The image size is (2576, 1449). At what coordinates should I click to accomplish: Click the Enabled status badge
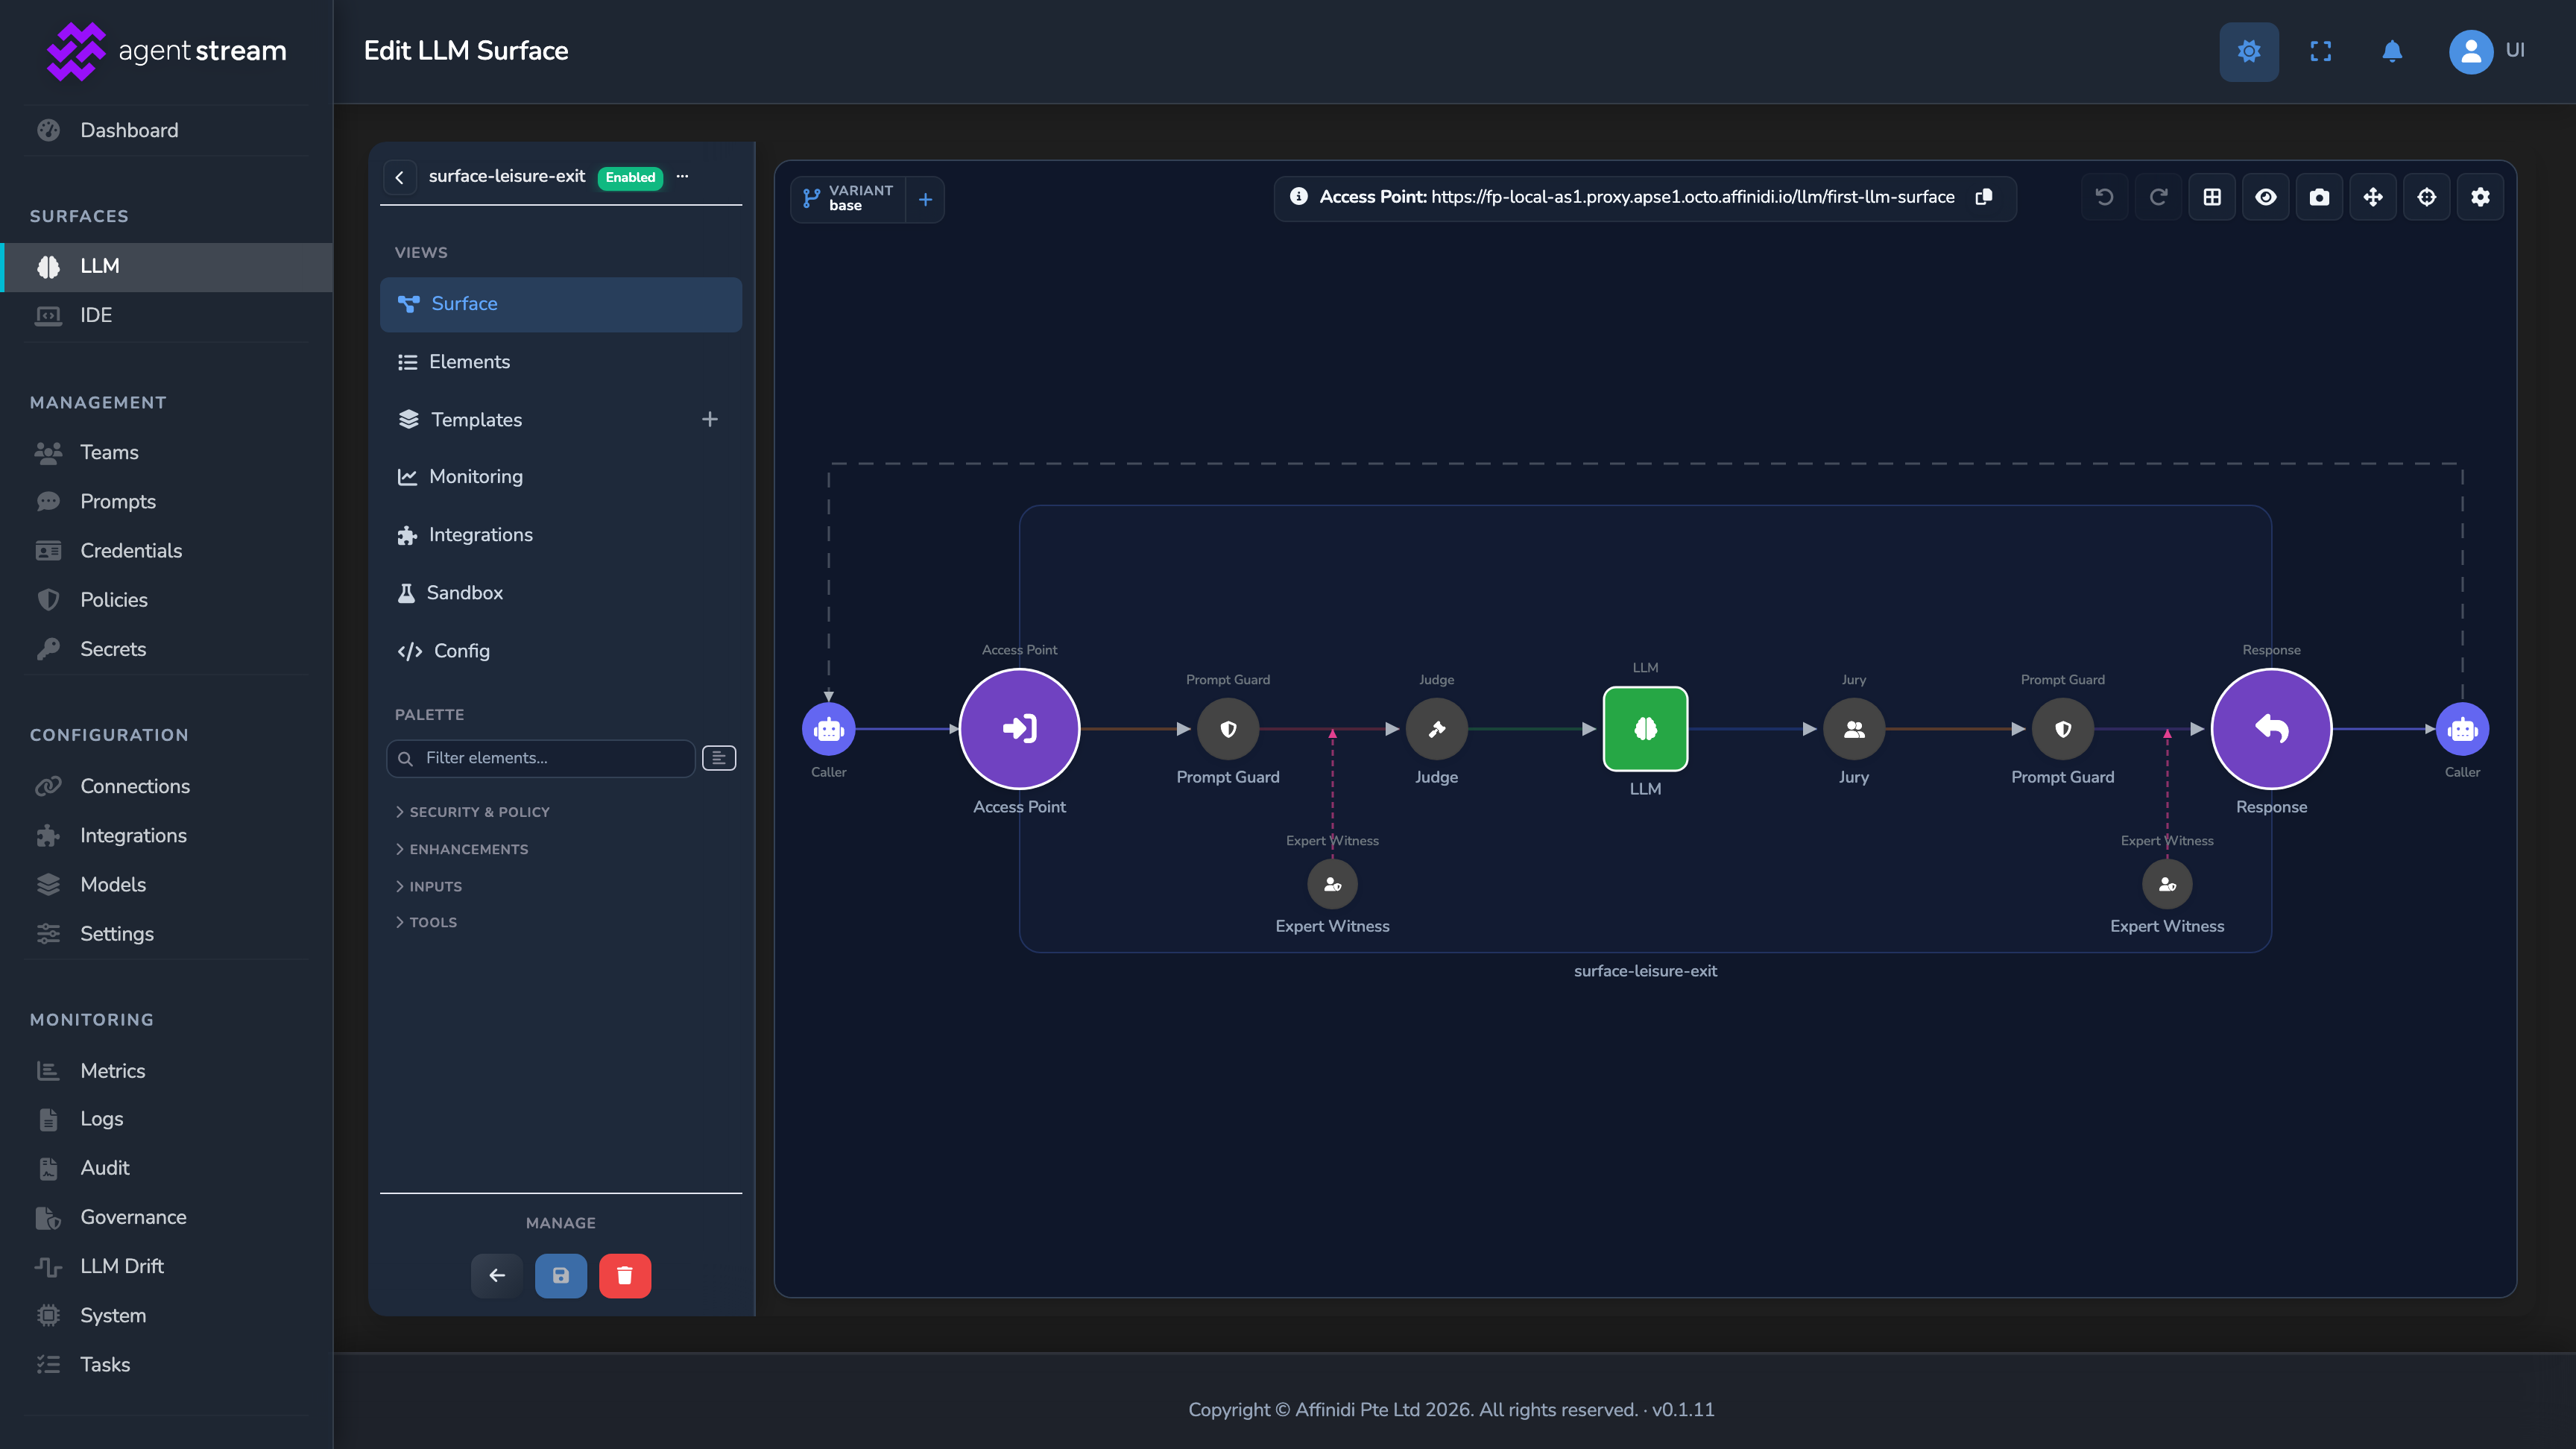[x=630, y=177]
